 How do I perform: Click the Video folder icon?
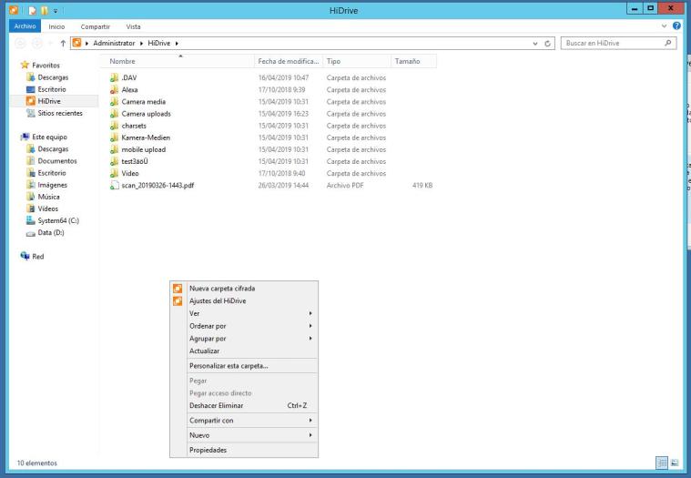[114, 173]
